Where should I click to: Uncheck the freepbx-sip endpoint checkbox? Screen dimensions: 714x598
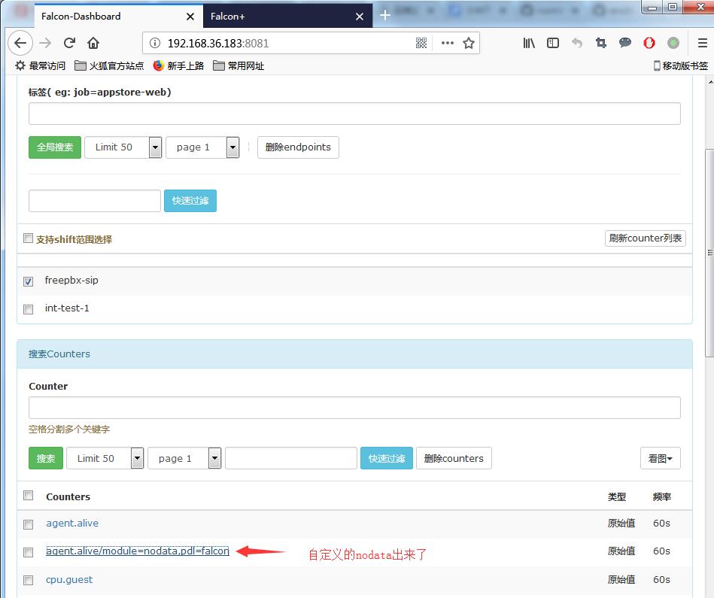pos(29,281)
